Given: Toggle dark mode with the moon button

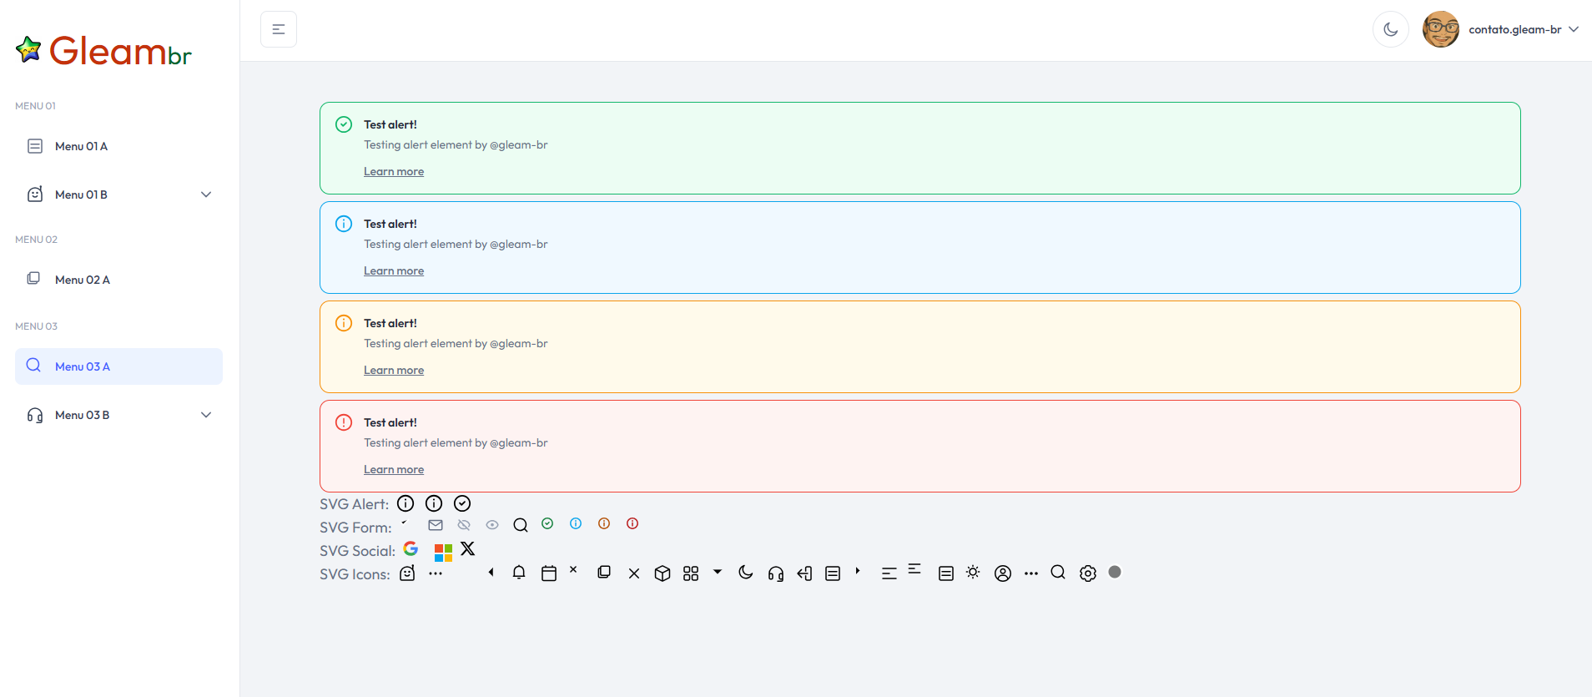Looking at the screenshot, I should click(x=1390, y=29).
